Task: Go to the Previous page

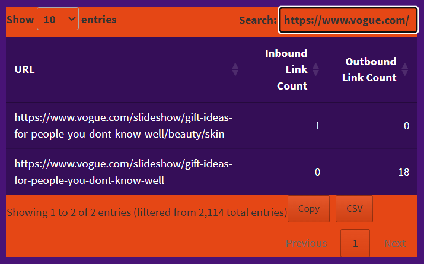Action: click(x=306, y=243)
